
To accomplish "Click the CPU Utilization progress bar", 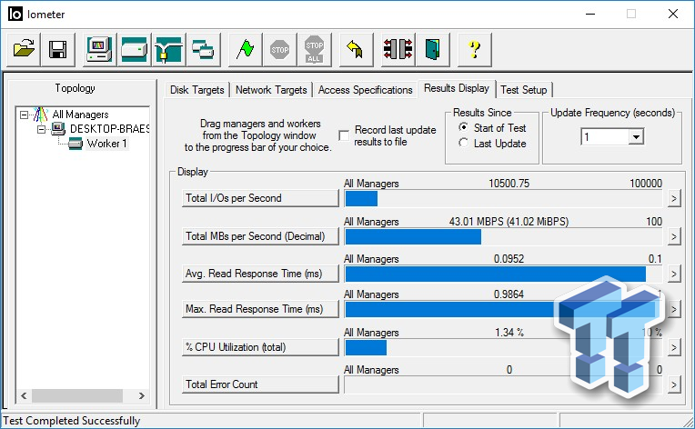I will pyautogui.click(x=503, y=347).
